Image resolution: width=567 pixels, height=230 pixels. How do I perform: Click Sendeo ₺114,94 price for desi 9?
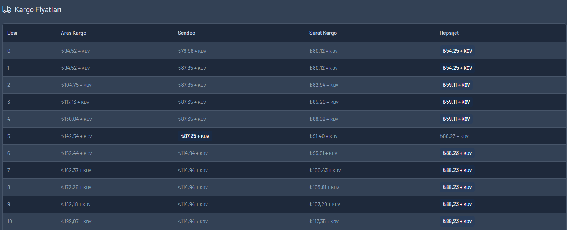pos(193,204)
